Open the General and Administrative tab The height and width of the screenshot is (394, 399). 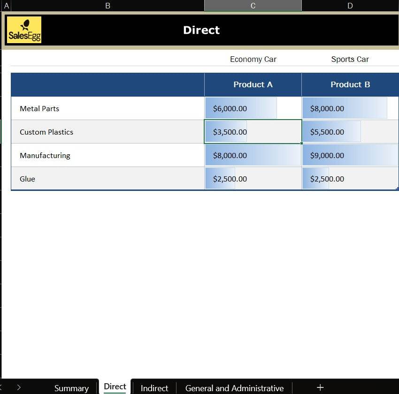click(x=234, y=388)
